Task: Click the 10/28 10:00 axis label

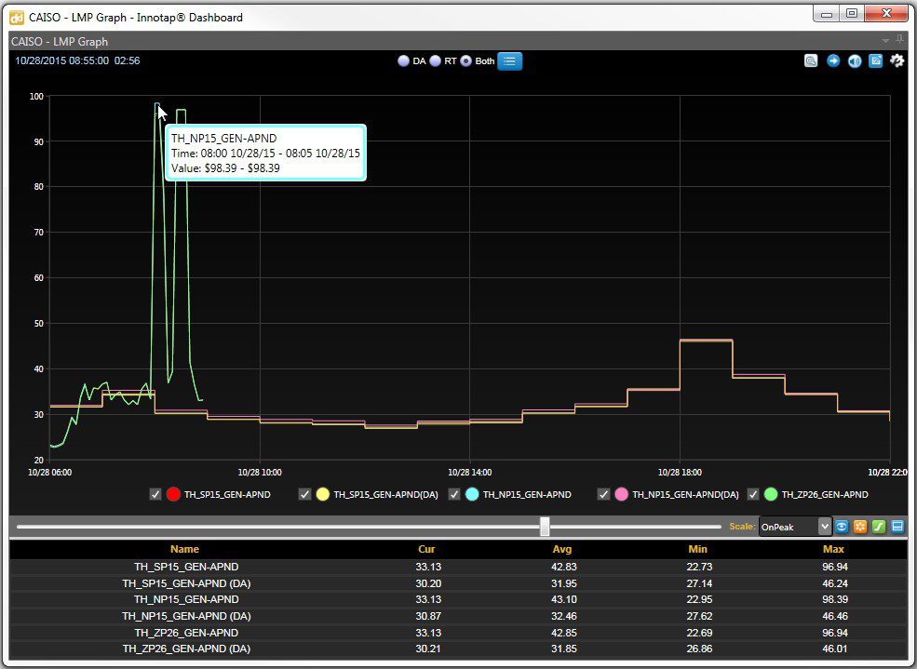Action: [260, 472]
